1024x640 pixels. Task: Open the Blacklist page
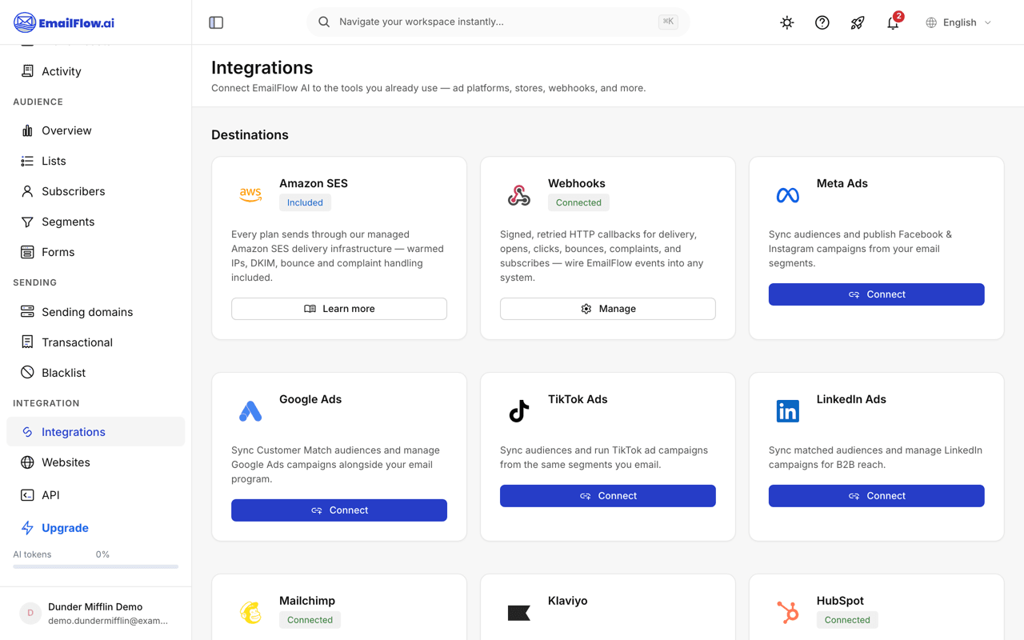tap(95, 373)
